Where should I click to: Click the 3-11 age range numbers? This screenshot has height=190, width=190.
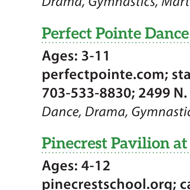[x=95, y=56]
